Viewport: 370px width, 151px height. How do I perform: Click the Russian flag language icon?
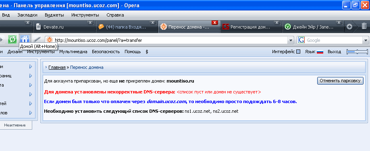(320, 52)
